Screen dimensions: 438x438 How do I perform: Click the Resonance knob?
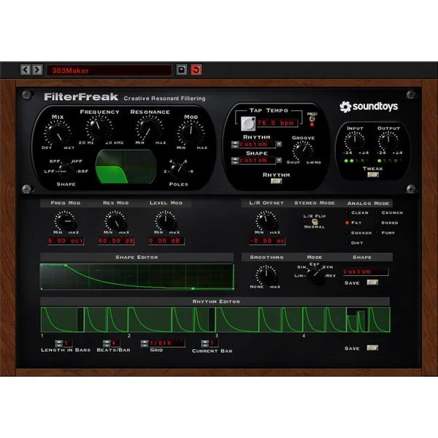click(150, 128)
